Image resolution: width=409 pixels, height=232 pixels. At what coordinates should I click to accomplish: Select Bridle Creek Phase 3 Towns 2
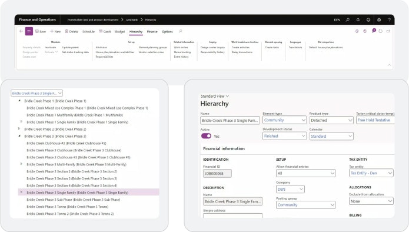(70, 214)
